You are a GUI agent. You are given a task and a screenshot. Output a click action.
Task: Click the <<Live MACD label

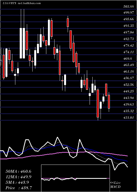click(x=115, y=185)
